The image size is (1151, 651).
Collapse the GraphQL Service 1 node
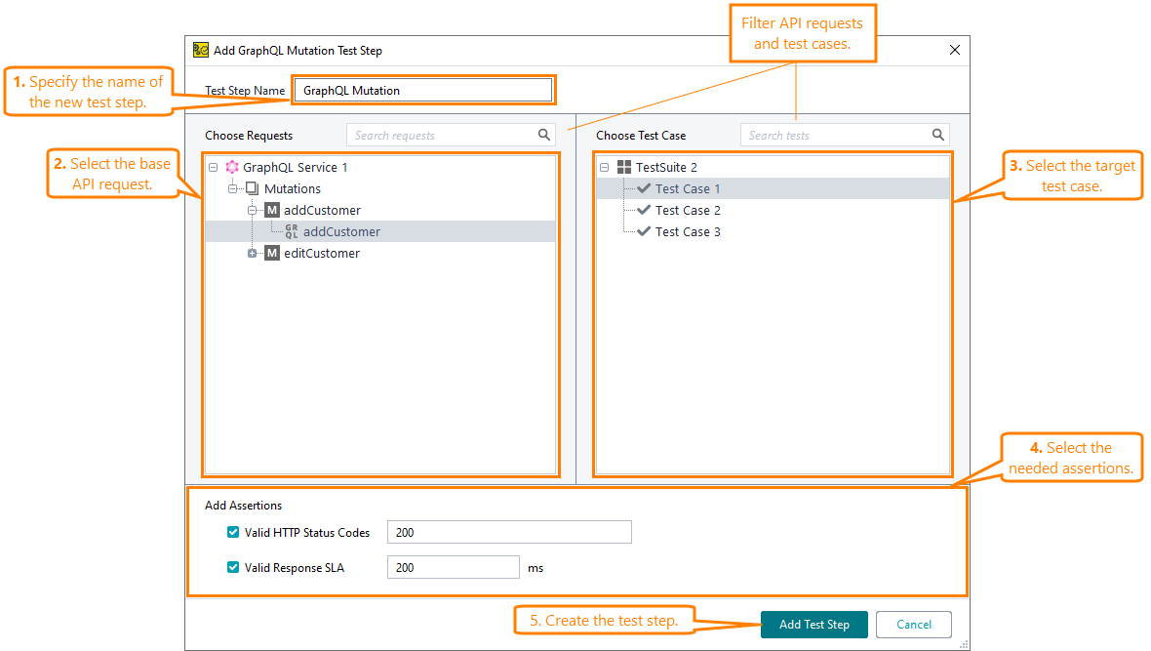tap(214, 167)
